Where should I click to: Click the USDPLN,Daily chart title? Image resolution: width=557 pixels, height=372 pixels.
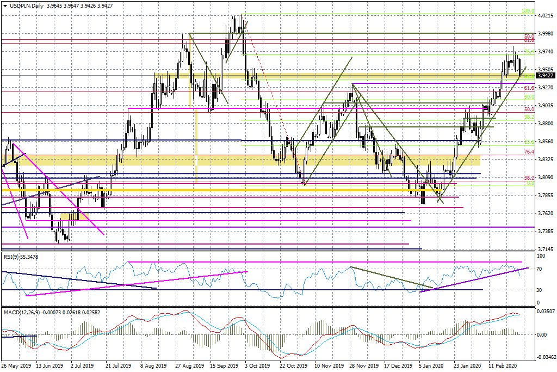pos(26,5)
